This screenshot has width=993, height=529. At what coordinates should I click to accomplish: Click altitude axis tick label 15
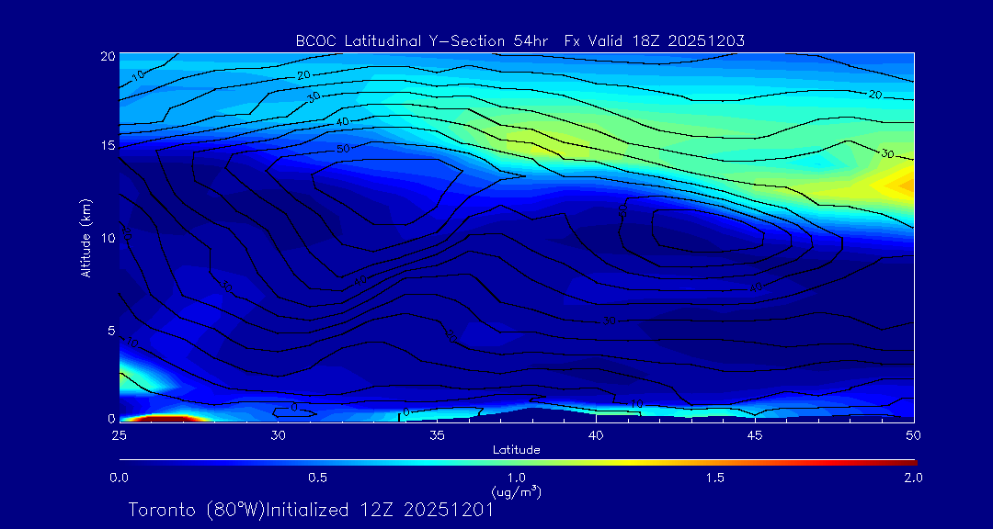[106, 146]
